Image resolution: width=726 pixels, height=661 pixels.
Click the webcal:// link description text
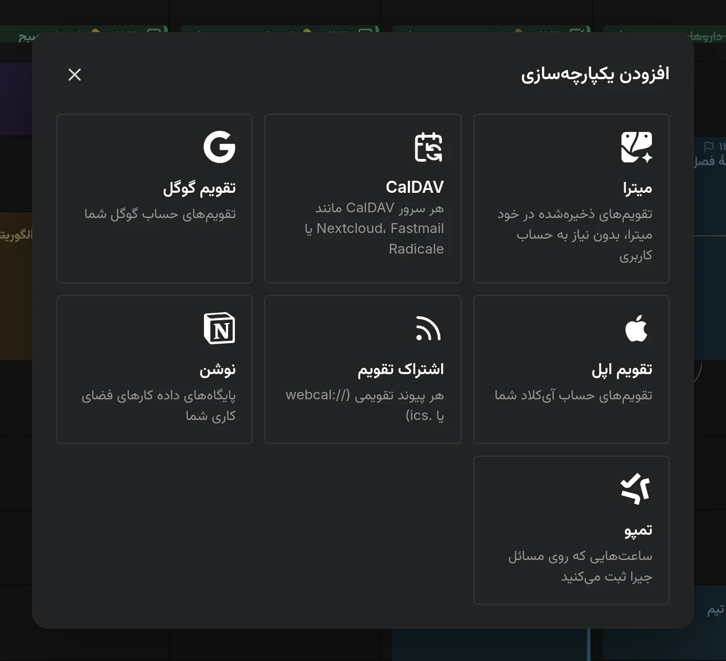pyautogui.click(x=365, y=405)
